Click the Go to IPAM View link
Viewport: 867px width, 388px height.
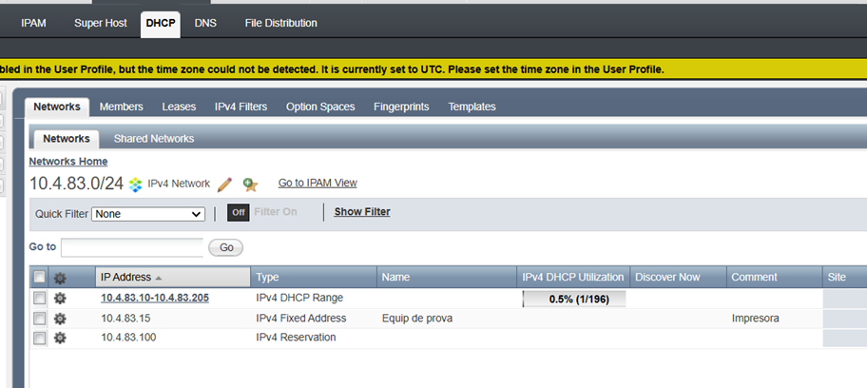(x=317, y=183)
